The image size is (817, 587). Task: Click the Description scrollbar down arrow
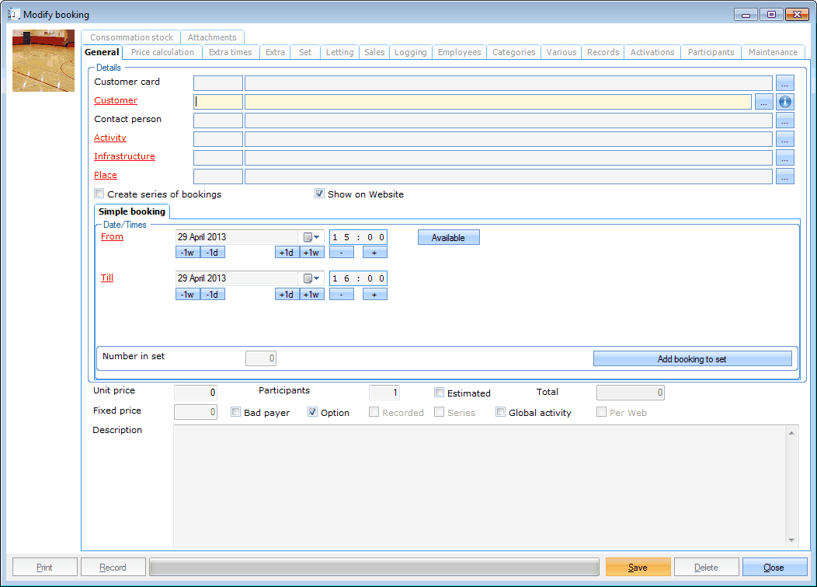tap(792, 540)
